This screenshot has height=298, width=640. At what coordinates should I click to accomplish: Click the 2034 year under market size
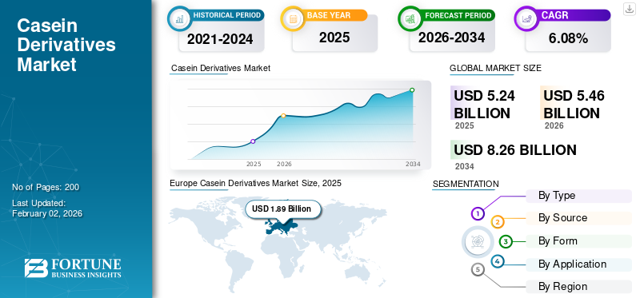point(465,166)
